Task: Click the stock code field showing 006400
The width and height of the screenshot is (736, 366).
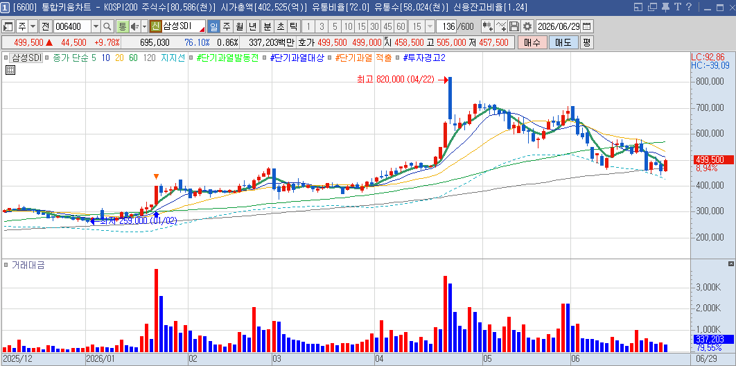Action: point(72,26)
